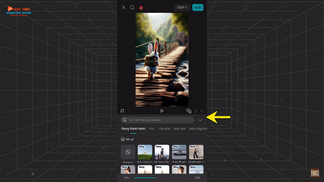Screen dimensions: 324x182
Task: Select the Tất cả filter
Action: pyautogui.click(x=127, y=139)
